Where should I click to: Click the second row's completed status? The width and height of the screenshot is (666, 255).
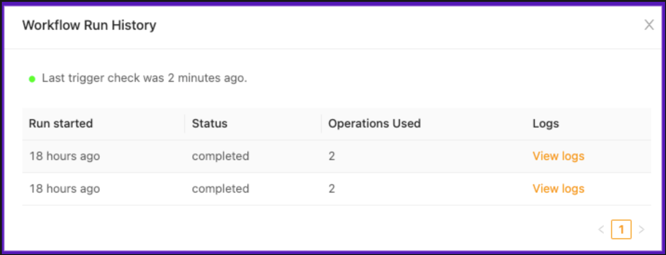(x=220, y=189)
